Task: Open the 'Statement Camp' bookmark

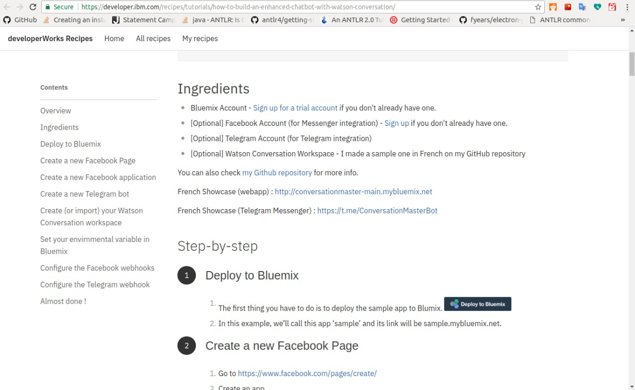Action: tap(143, 20)
